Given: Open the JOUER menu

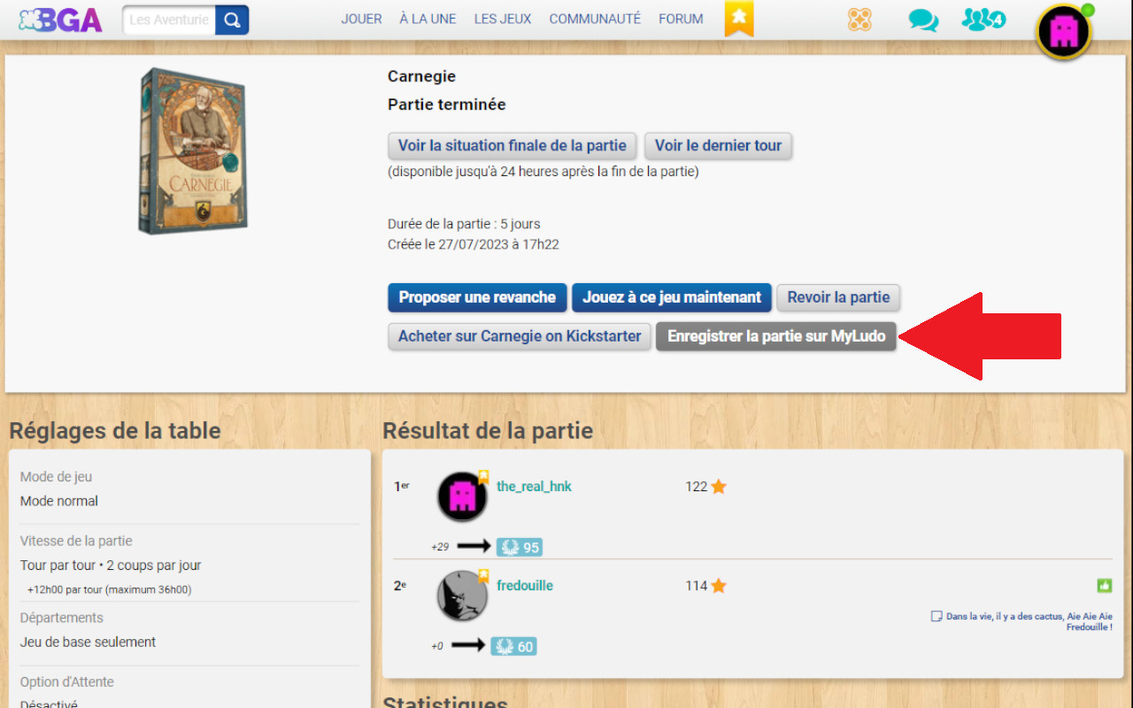Looking at the screenshot, I should [x=361, y=19].
